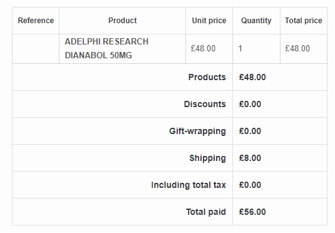This screenshot has height=233, width=335.
Task: Click the Total paid £56.00 amount
Action: tap(252, 212)
